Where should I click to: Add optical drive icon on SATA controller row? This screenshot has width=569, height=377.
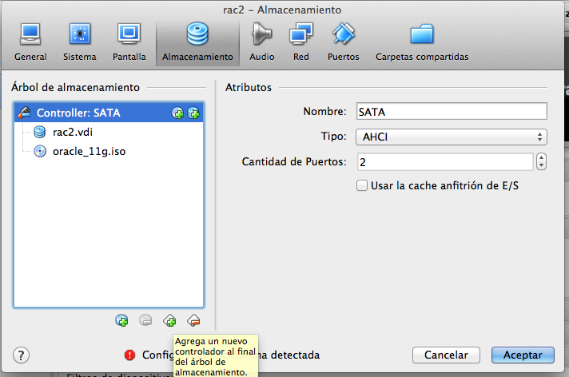(177, 113)
